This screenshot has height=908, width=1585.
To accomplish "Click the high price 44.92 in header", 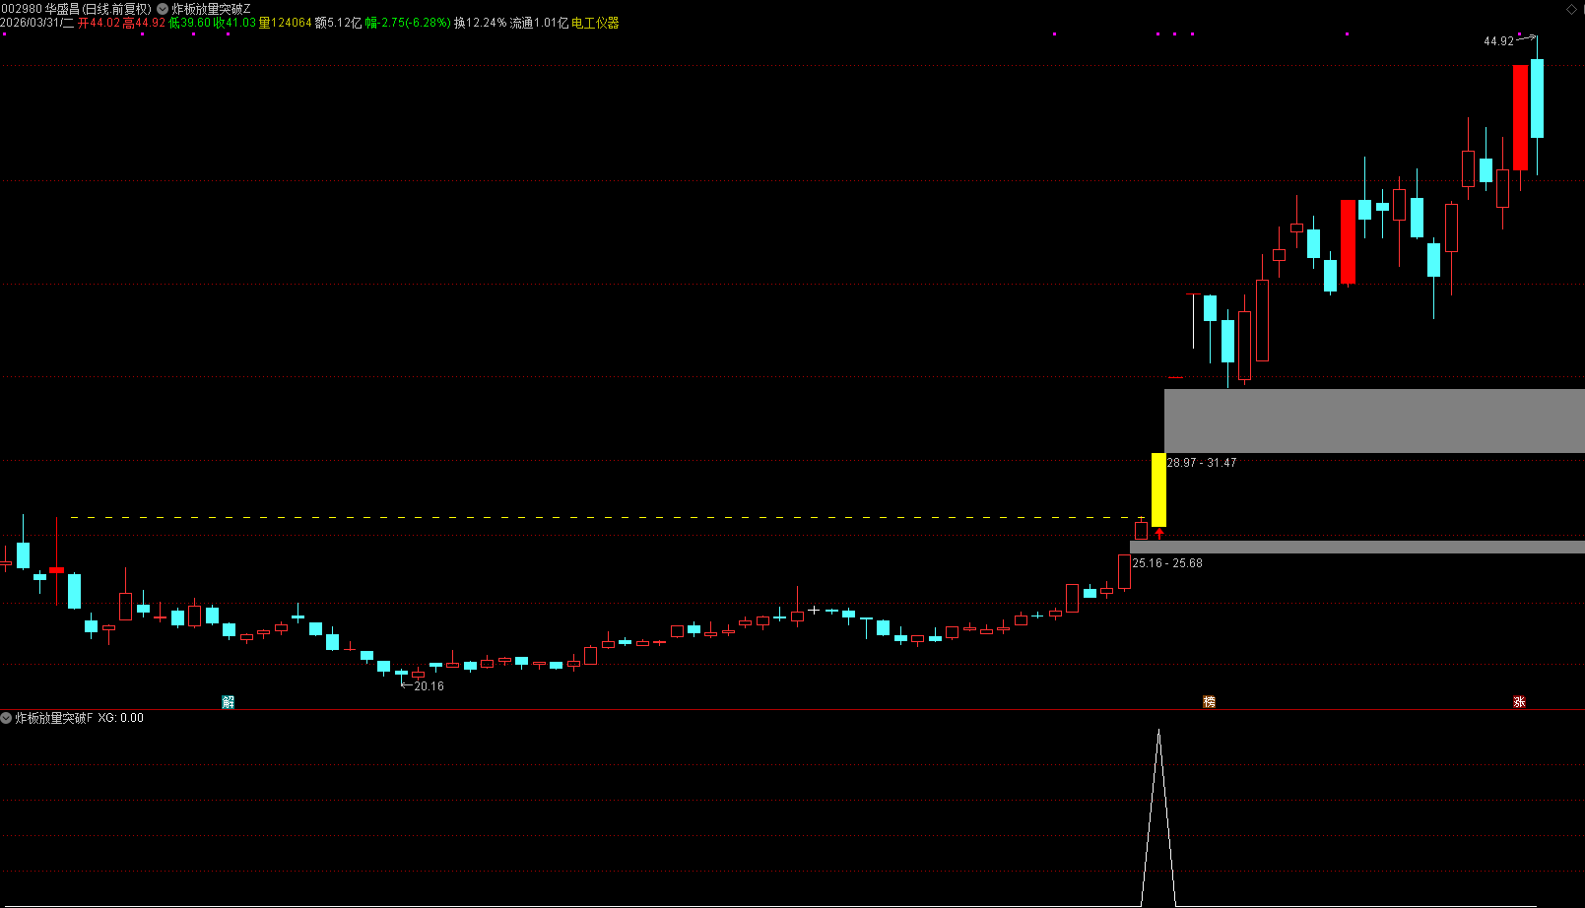I will (150, 23).
